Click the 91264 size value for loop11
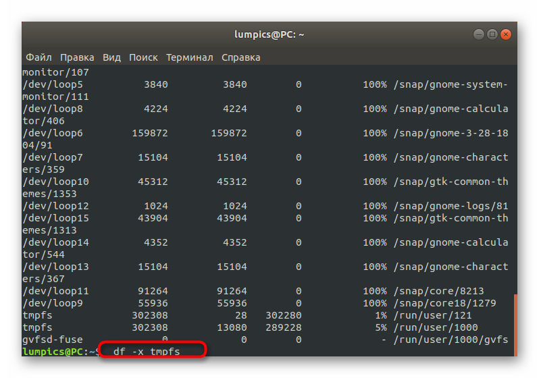Image resolution: width=539 pixels, height=378 pixels. pyautogui.click(x=153, y=291)
